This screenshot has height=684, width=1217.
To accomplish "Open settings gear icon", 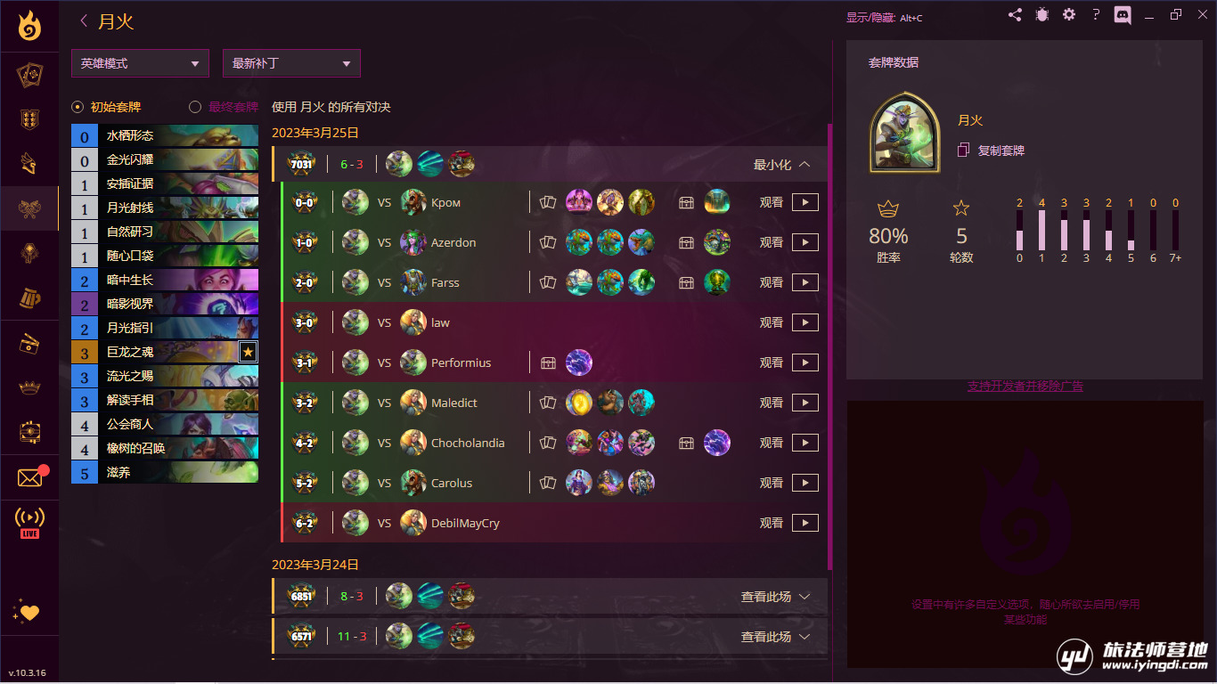I will pyautogui.click(x=1069, y=15).
